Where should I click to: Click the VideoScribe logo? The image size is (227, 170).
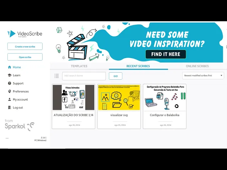[25, 34]
